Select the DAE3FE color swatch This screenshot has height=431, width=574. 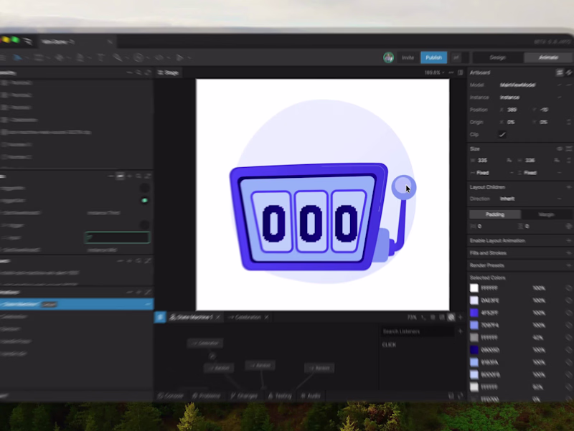coord(474,300)
